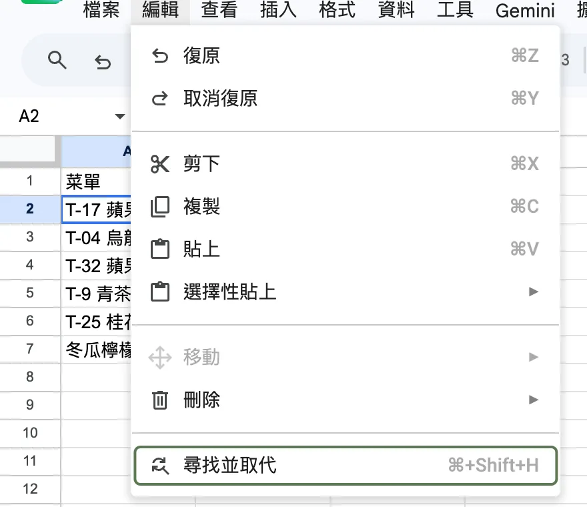Select row 6 header
This screenshot has height=507, width=587.
(x=30, y=322)
